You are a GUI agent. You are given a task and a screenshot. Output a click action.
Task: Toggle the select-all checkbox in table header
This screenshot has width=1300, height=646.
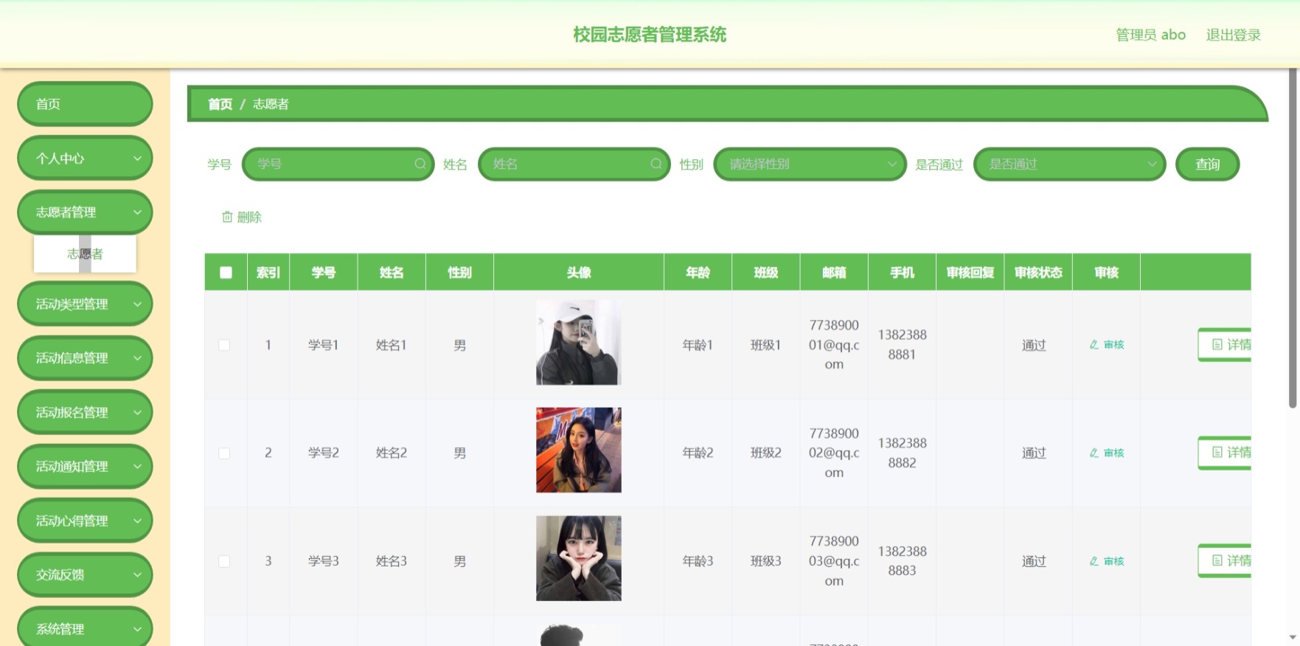click(x=226, y=273)
